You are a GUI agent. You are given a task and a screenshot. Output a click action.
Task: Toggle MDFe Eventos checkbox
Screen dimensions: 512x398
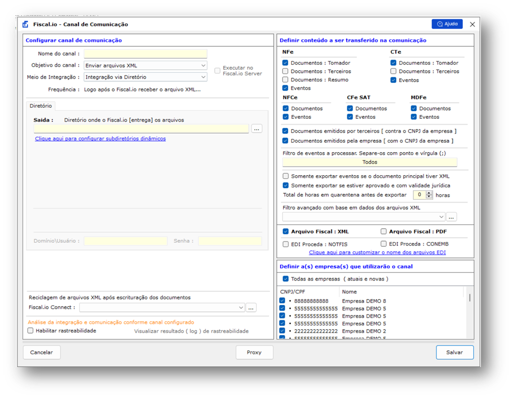[x=414, y=117]
